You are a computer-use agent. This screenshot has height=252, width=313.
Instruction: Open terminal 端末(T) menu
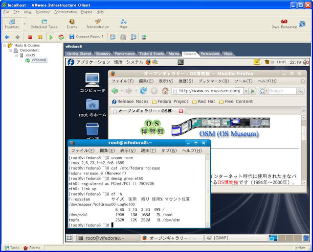pyautogui.click(x=148, y=151)
